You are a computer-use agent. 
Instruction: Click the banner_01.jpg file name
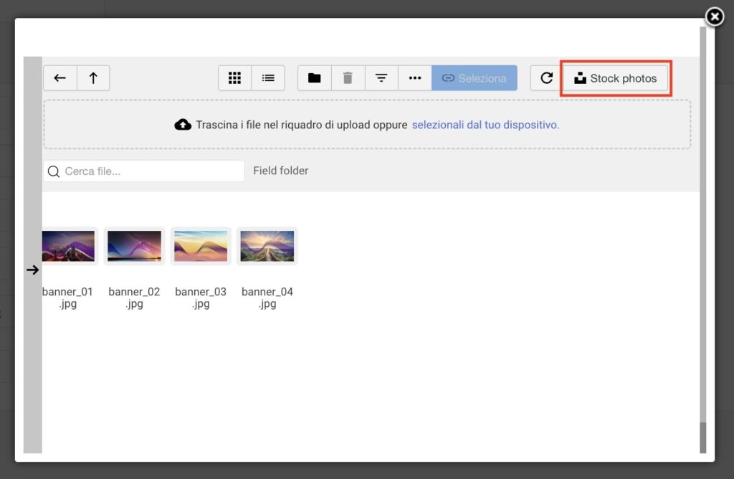68,298
